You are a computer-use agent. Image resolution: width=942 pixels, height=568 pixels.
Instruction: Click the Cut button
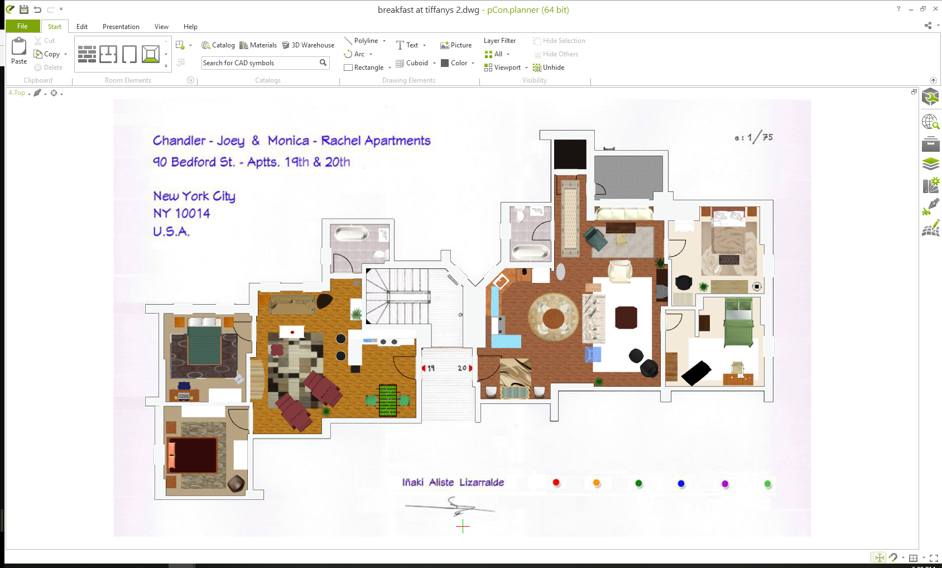pyautogui.click(x=45, y=41)
